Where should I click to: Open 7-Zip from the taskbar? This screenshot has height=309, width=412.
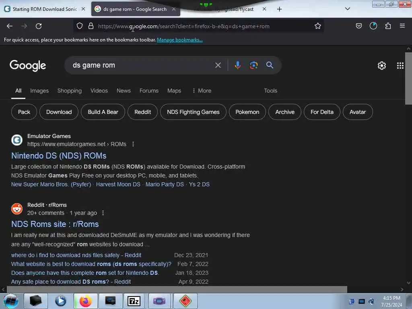[134, 301]
